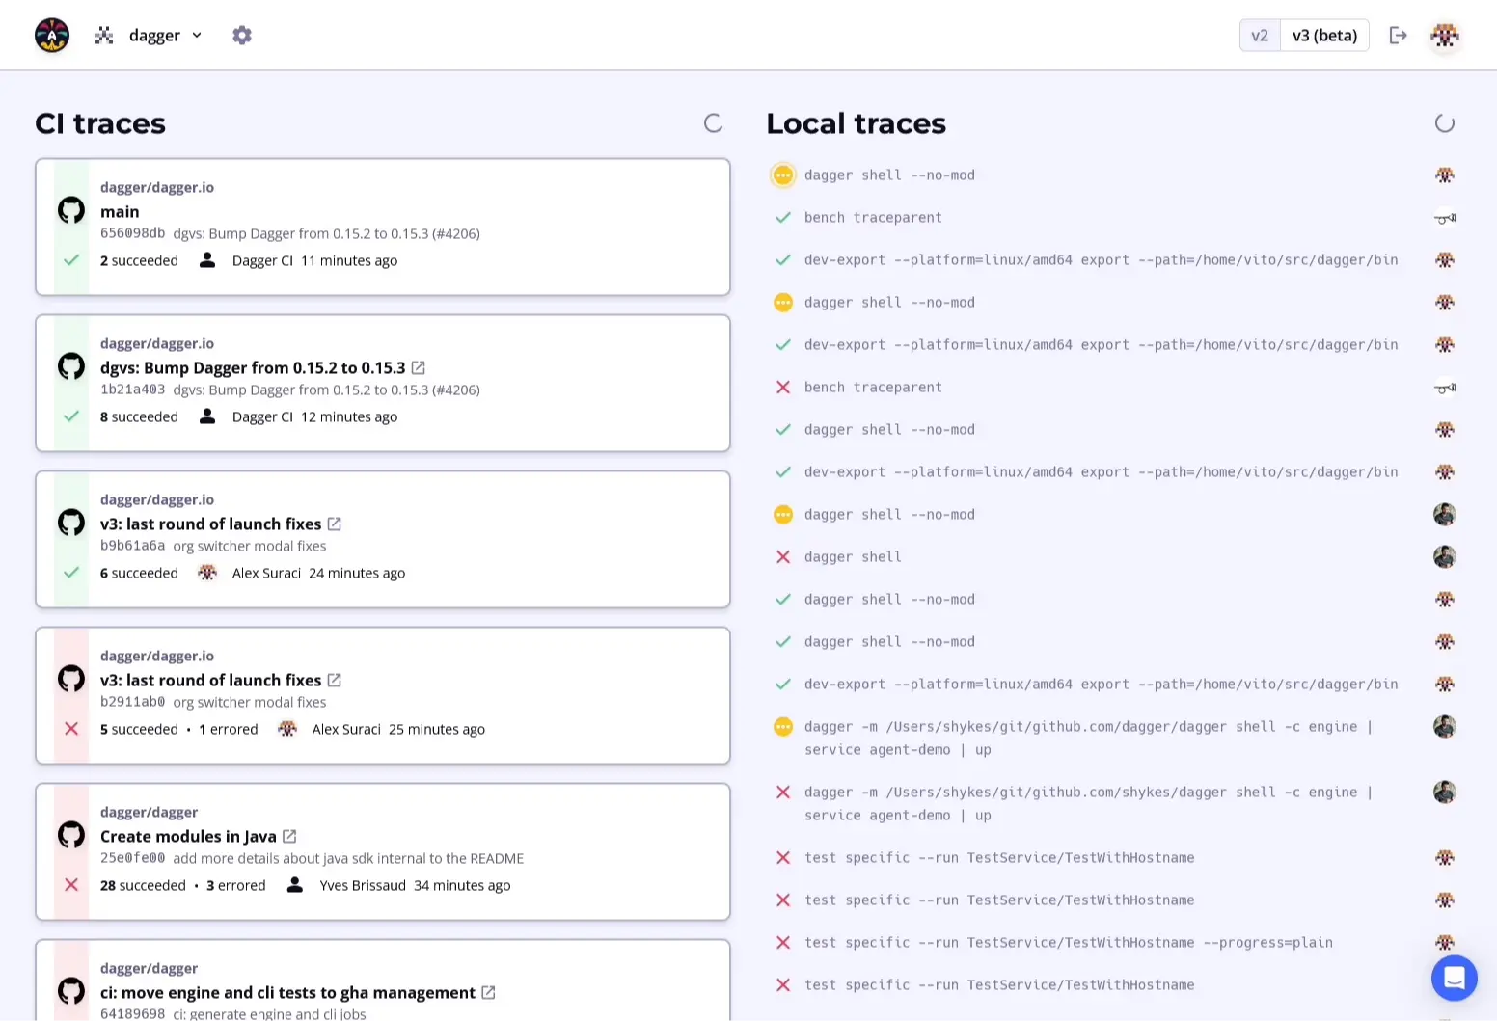Viewport: 1497px width, 1021px height.
Task: Open your profile avatar in the top right
Action: point(1444,35)
